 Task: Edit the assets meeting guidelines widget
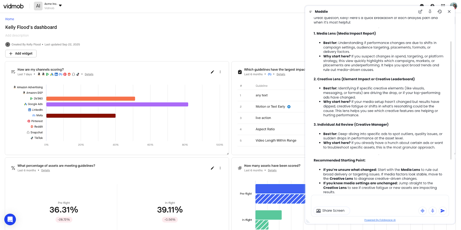pyautogui.click(x=212, y=168)
